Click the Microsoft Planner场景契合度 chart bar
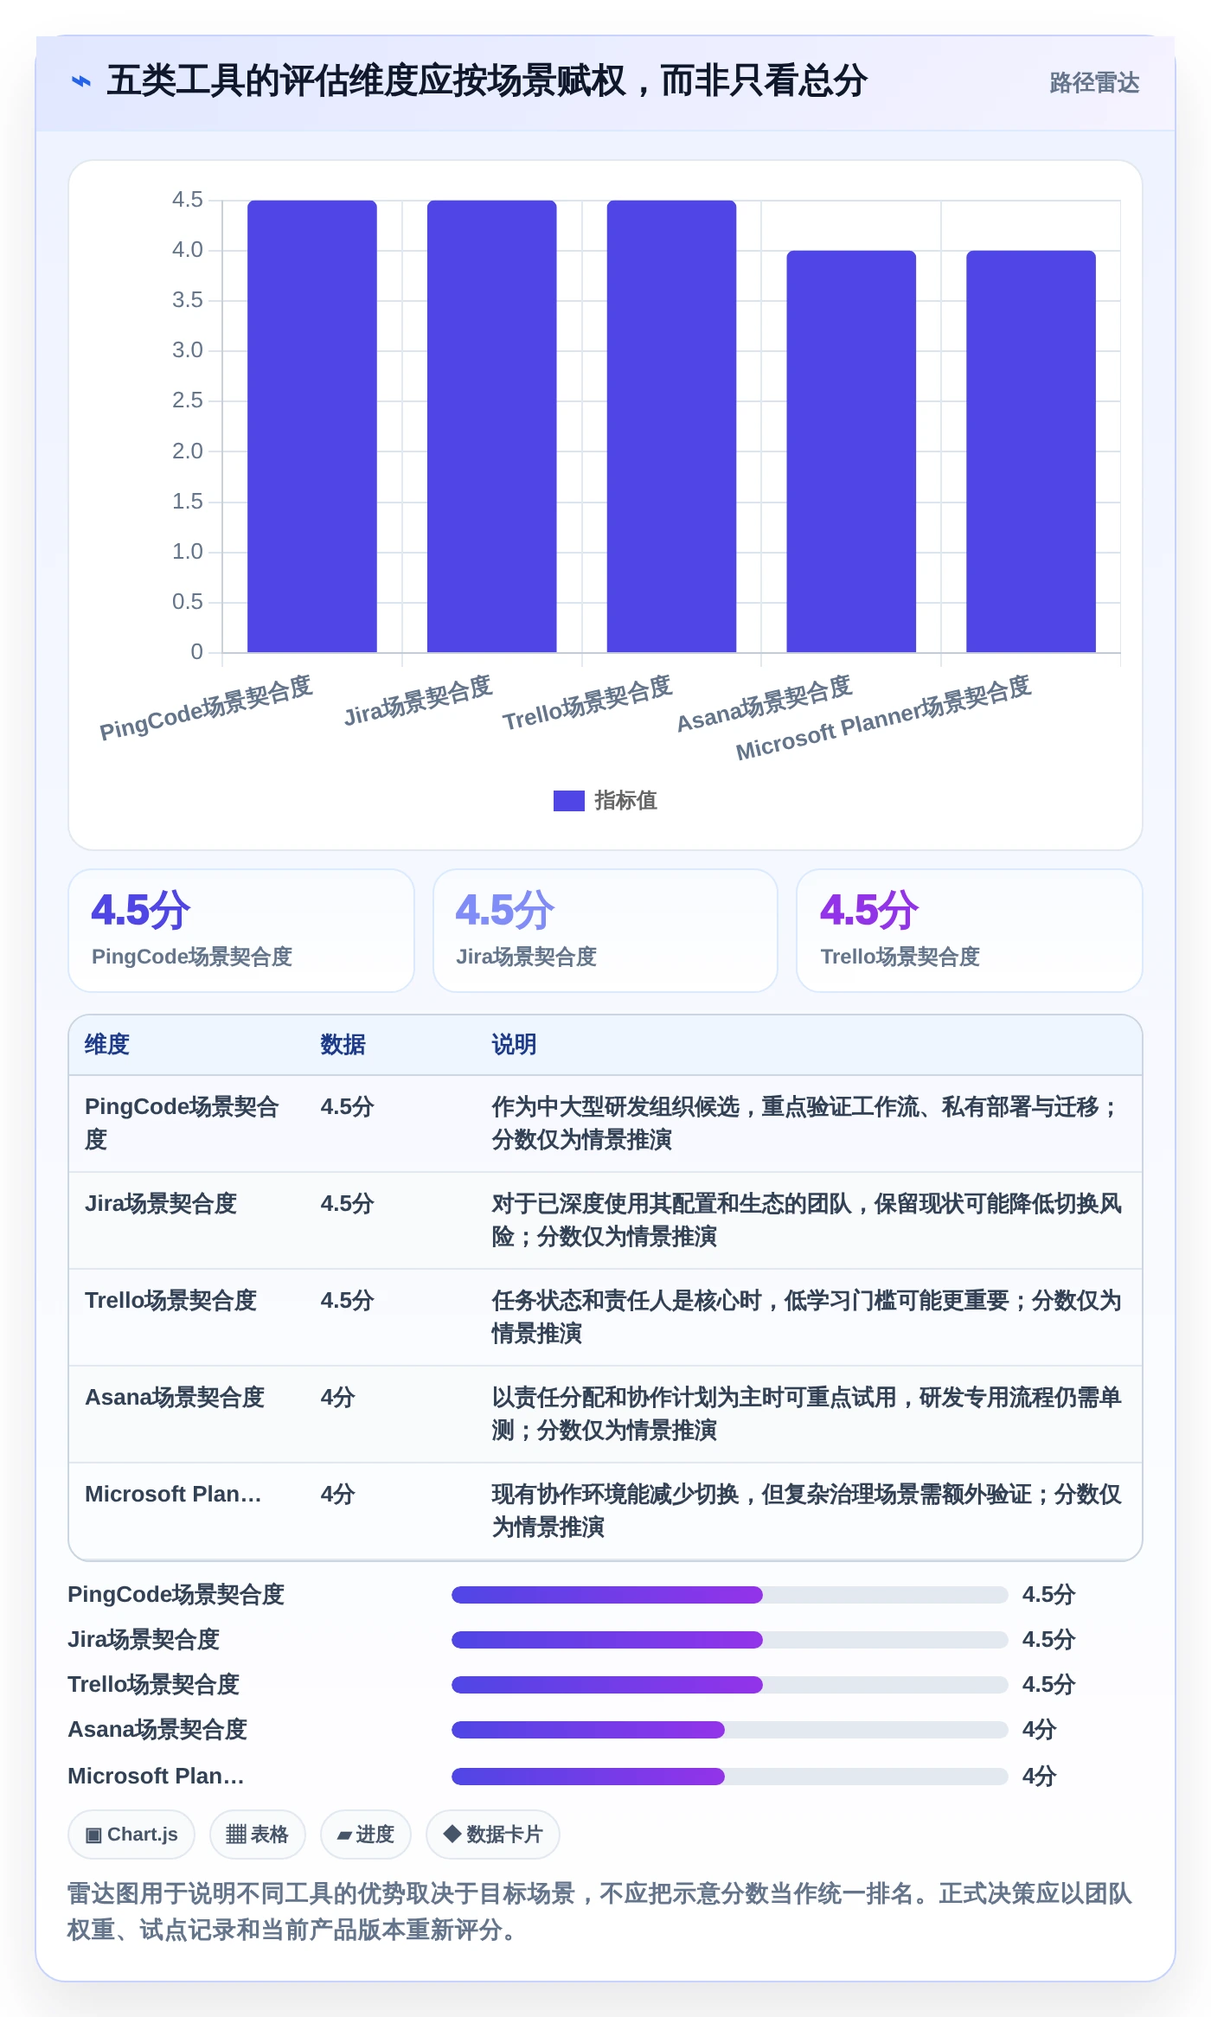The width and height of the screenshot is (1211, 2017). (x=1031, y=451)
